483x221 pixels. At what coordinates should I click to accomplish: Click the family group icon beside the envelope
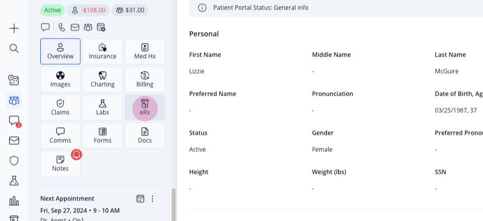[x=88, y=28]
